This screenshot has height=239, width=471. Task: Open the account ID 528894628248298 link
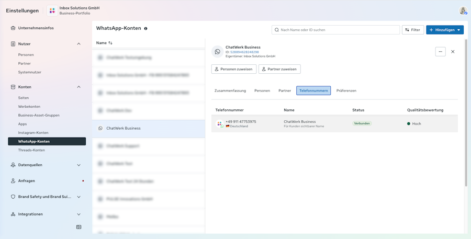coord(244,52)
